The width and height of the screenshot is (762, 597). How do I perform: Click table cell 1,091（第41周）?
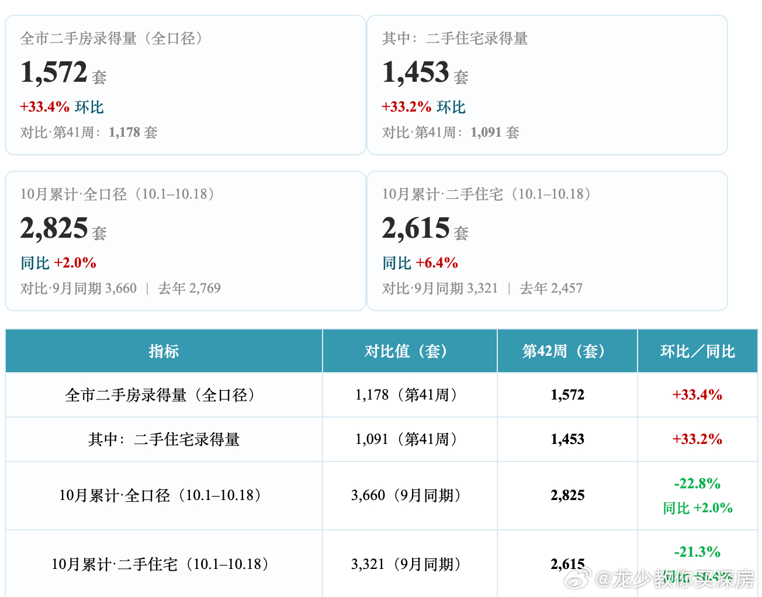click(x=410, y=439)
